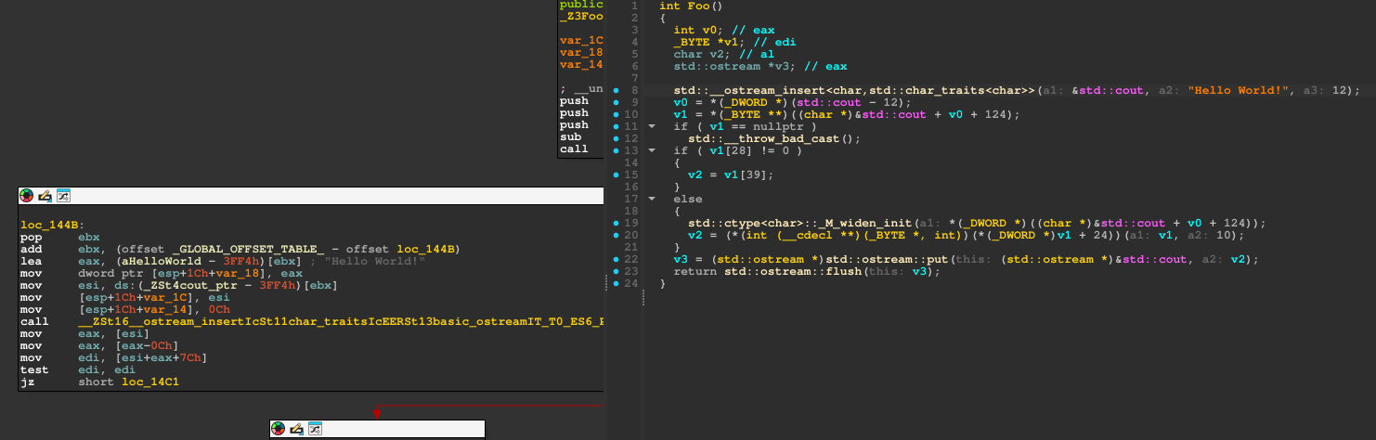
Task: Toggle breakpoint dot on pseudocode line 19
Action: [617, 223]
